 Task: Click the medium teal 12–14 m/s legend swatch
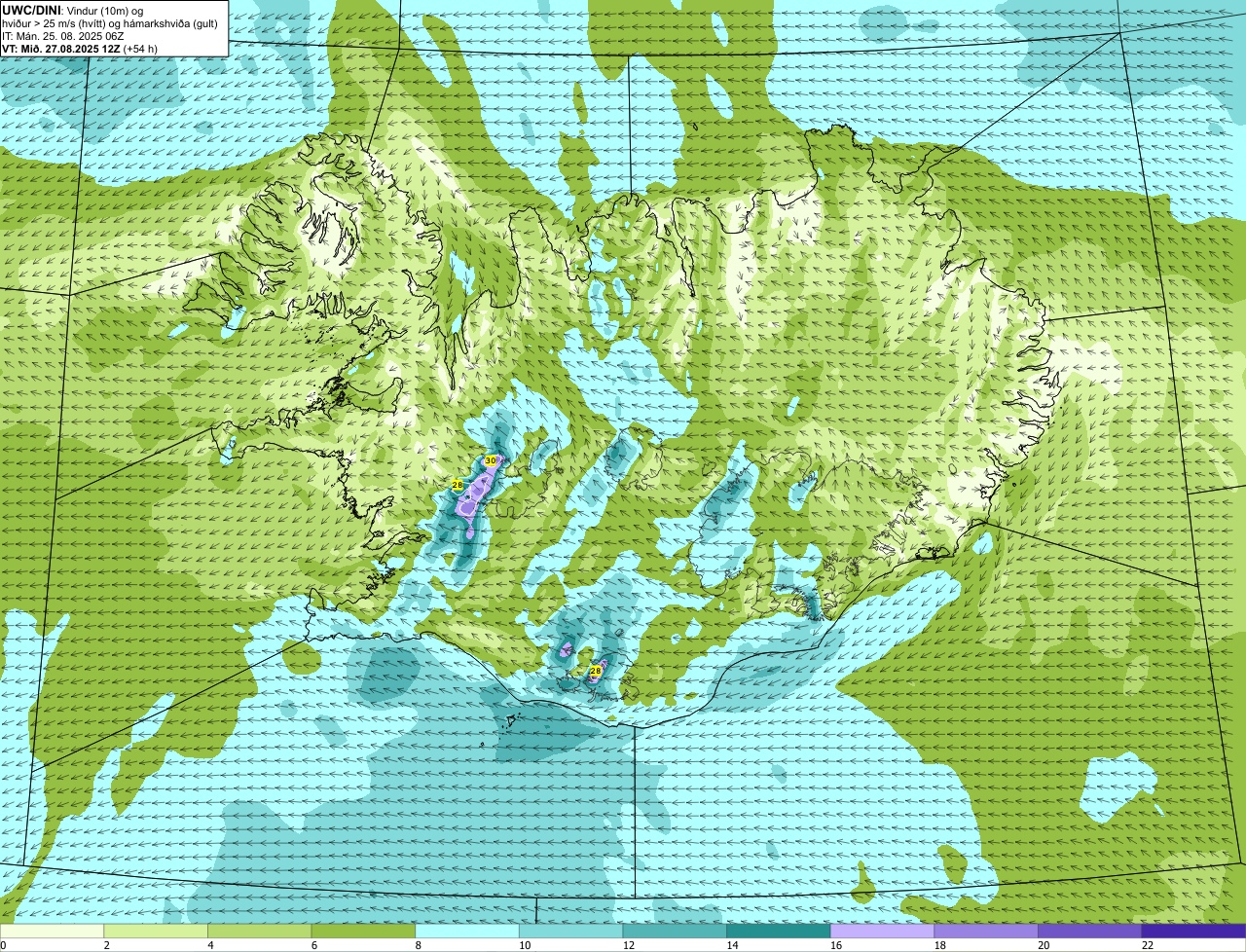[675, 931]
